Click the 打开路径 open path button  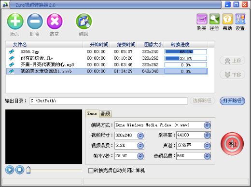tap(232, 101)
